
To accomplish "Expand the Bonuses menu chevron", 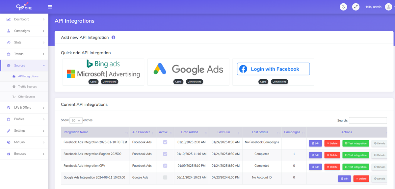I will (x=43, y=154).
